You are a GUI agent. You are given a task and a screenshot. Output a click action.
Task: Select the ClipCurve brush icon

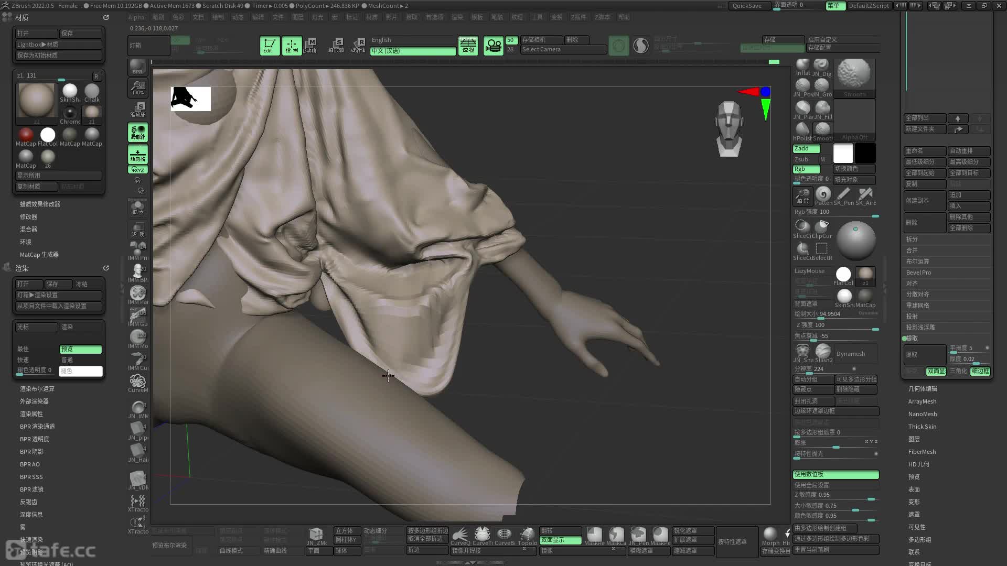click(x=822, y=229)
